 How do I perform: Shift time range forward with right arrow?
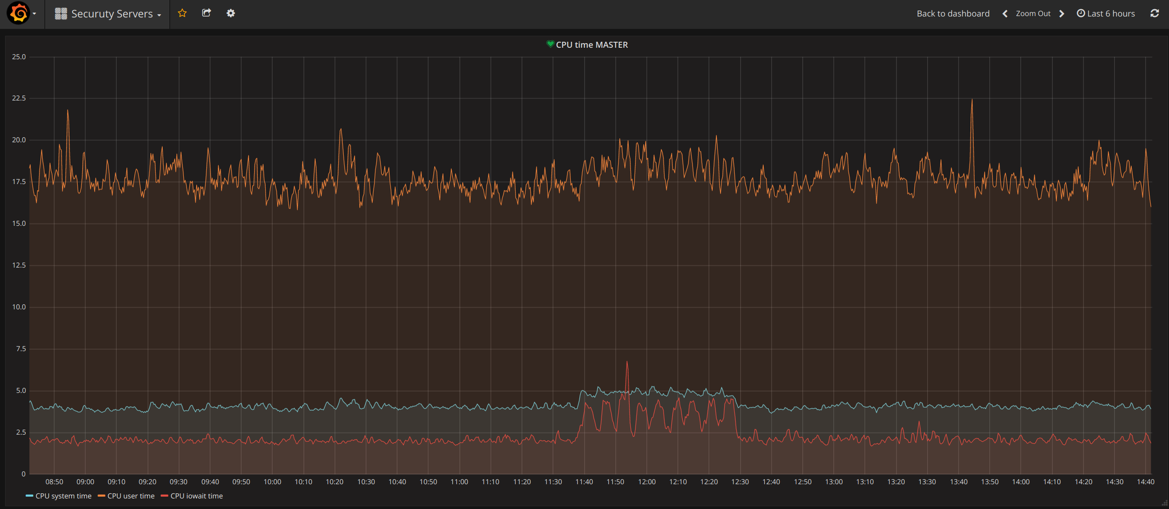tap(1062, 14)
